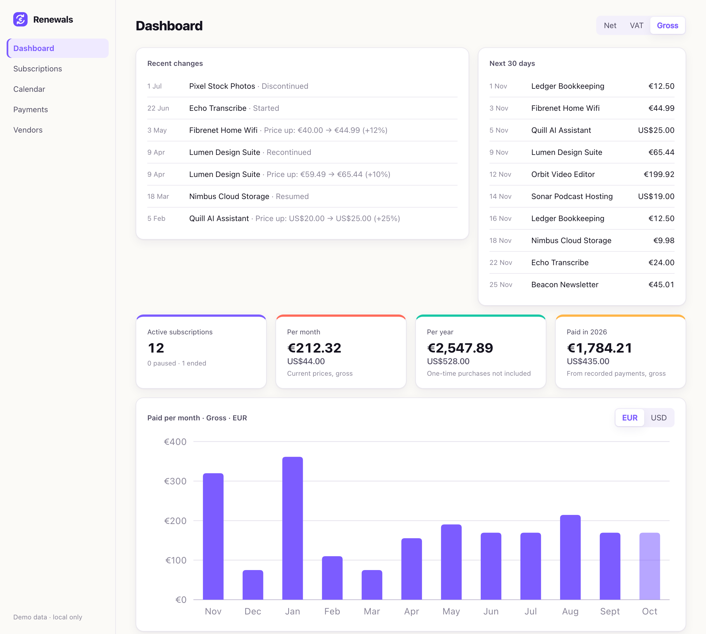The image size is (706, 634).
Task: Open Quill AI Assistant price up entry
Action: point(302,218)
